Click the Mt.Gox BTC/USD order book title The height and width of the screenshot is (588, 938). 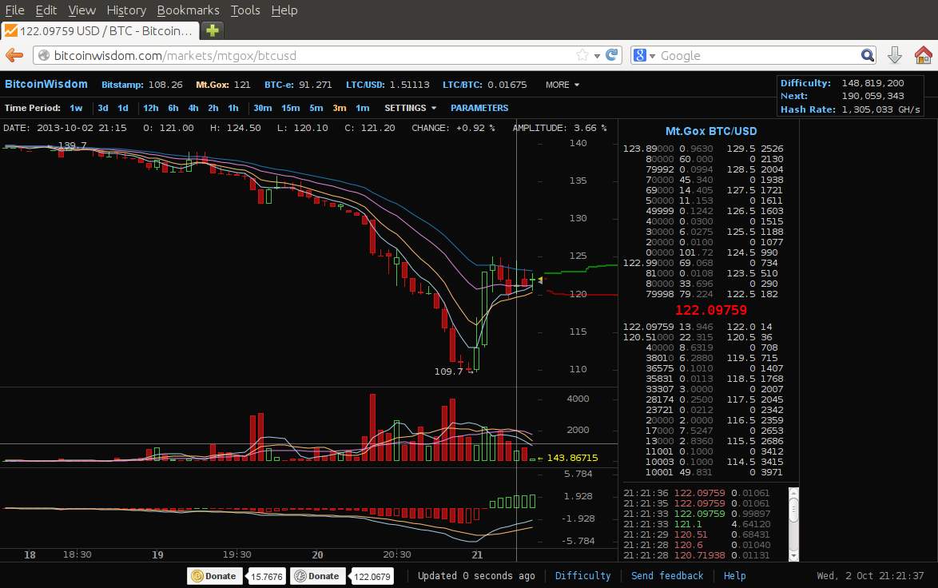point(710,131)
